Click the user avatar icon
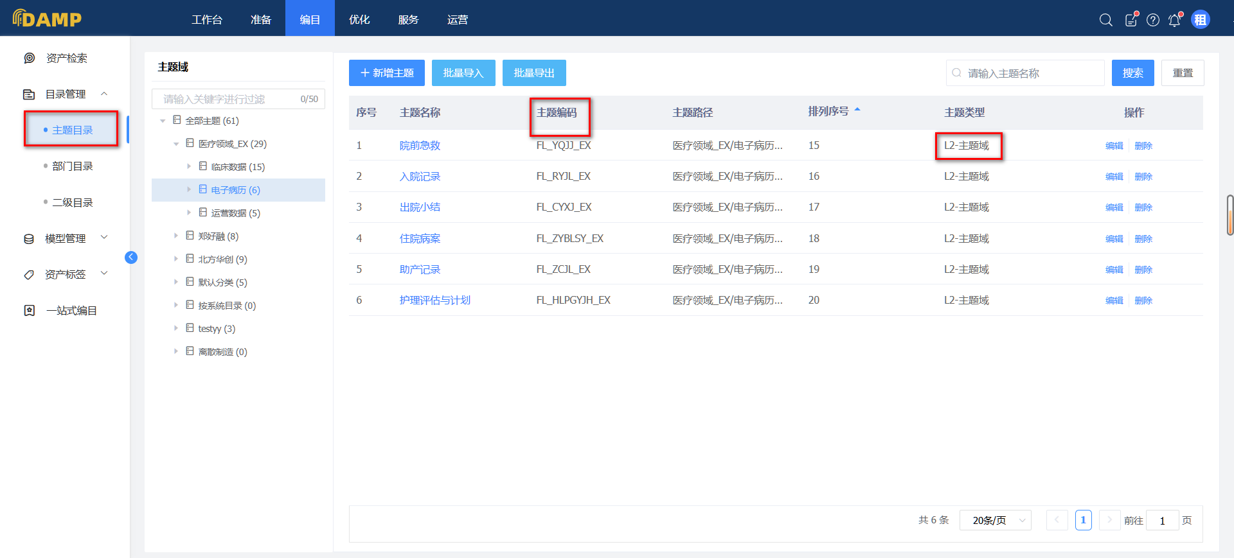The image size is (1234, 558). 1200,20
